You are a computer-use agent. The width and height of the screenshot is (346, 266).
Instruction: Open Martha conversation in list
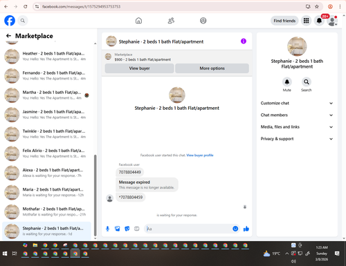click(x=46, y=95)
